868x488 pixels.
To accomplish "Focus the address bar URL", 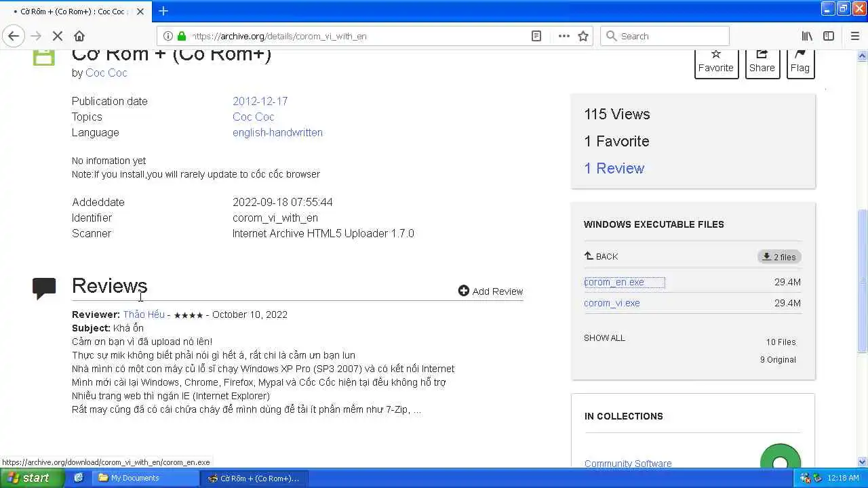I will [x=359, y=36].
